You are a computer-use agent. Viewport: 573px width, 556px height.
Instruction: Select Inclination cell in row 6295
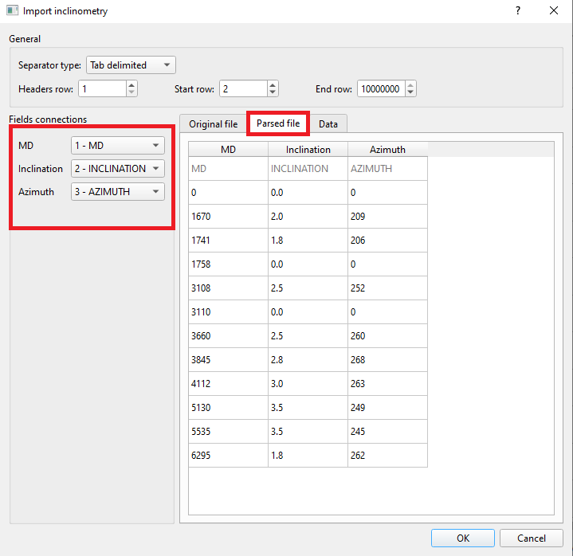[308, 455]
